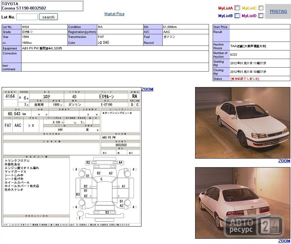This screenshot has height=244, width=291.
Task: Click the Correction label cell
Action: (x=12, y=57)
